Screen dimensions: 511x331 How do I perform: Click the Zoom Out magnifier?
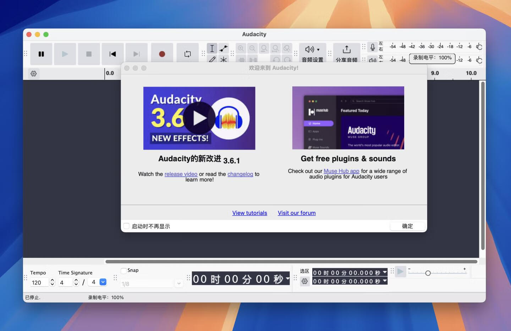252,48
